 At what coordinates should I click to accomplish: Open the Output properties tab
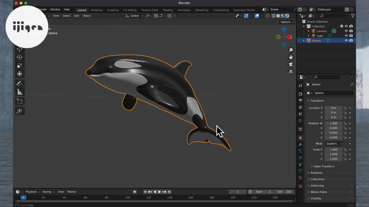coord(300,100)
